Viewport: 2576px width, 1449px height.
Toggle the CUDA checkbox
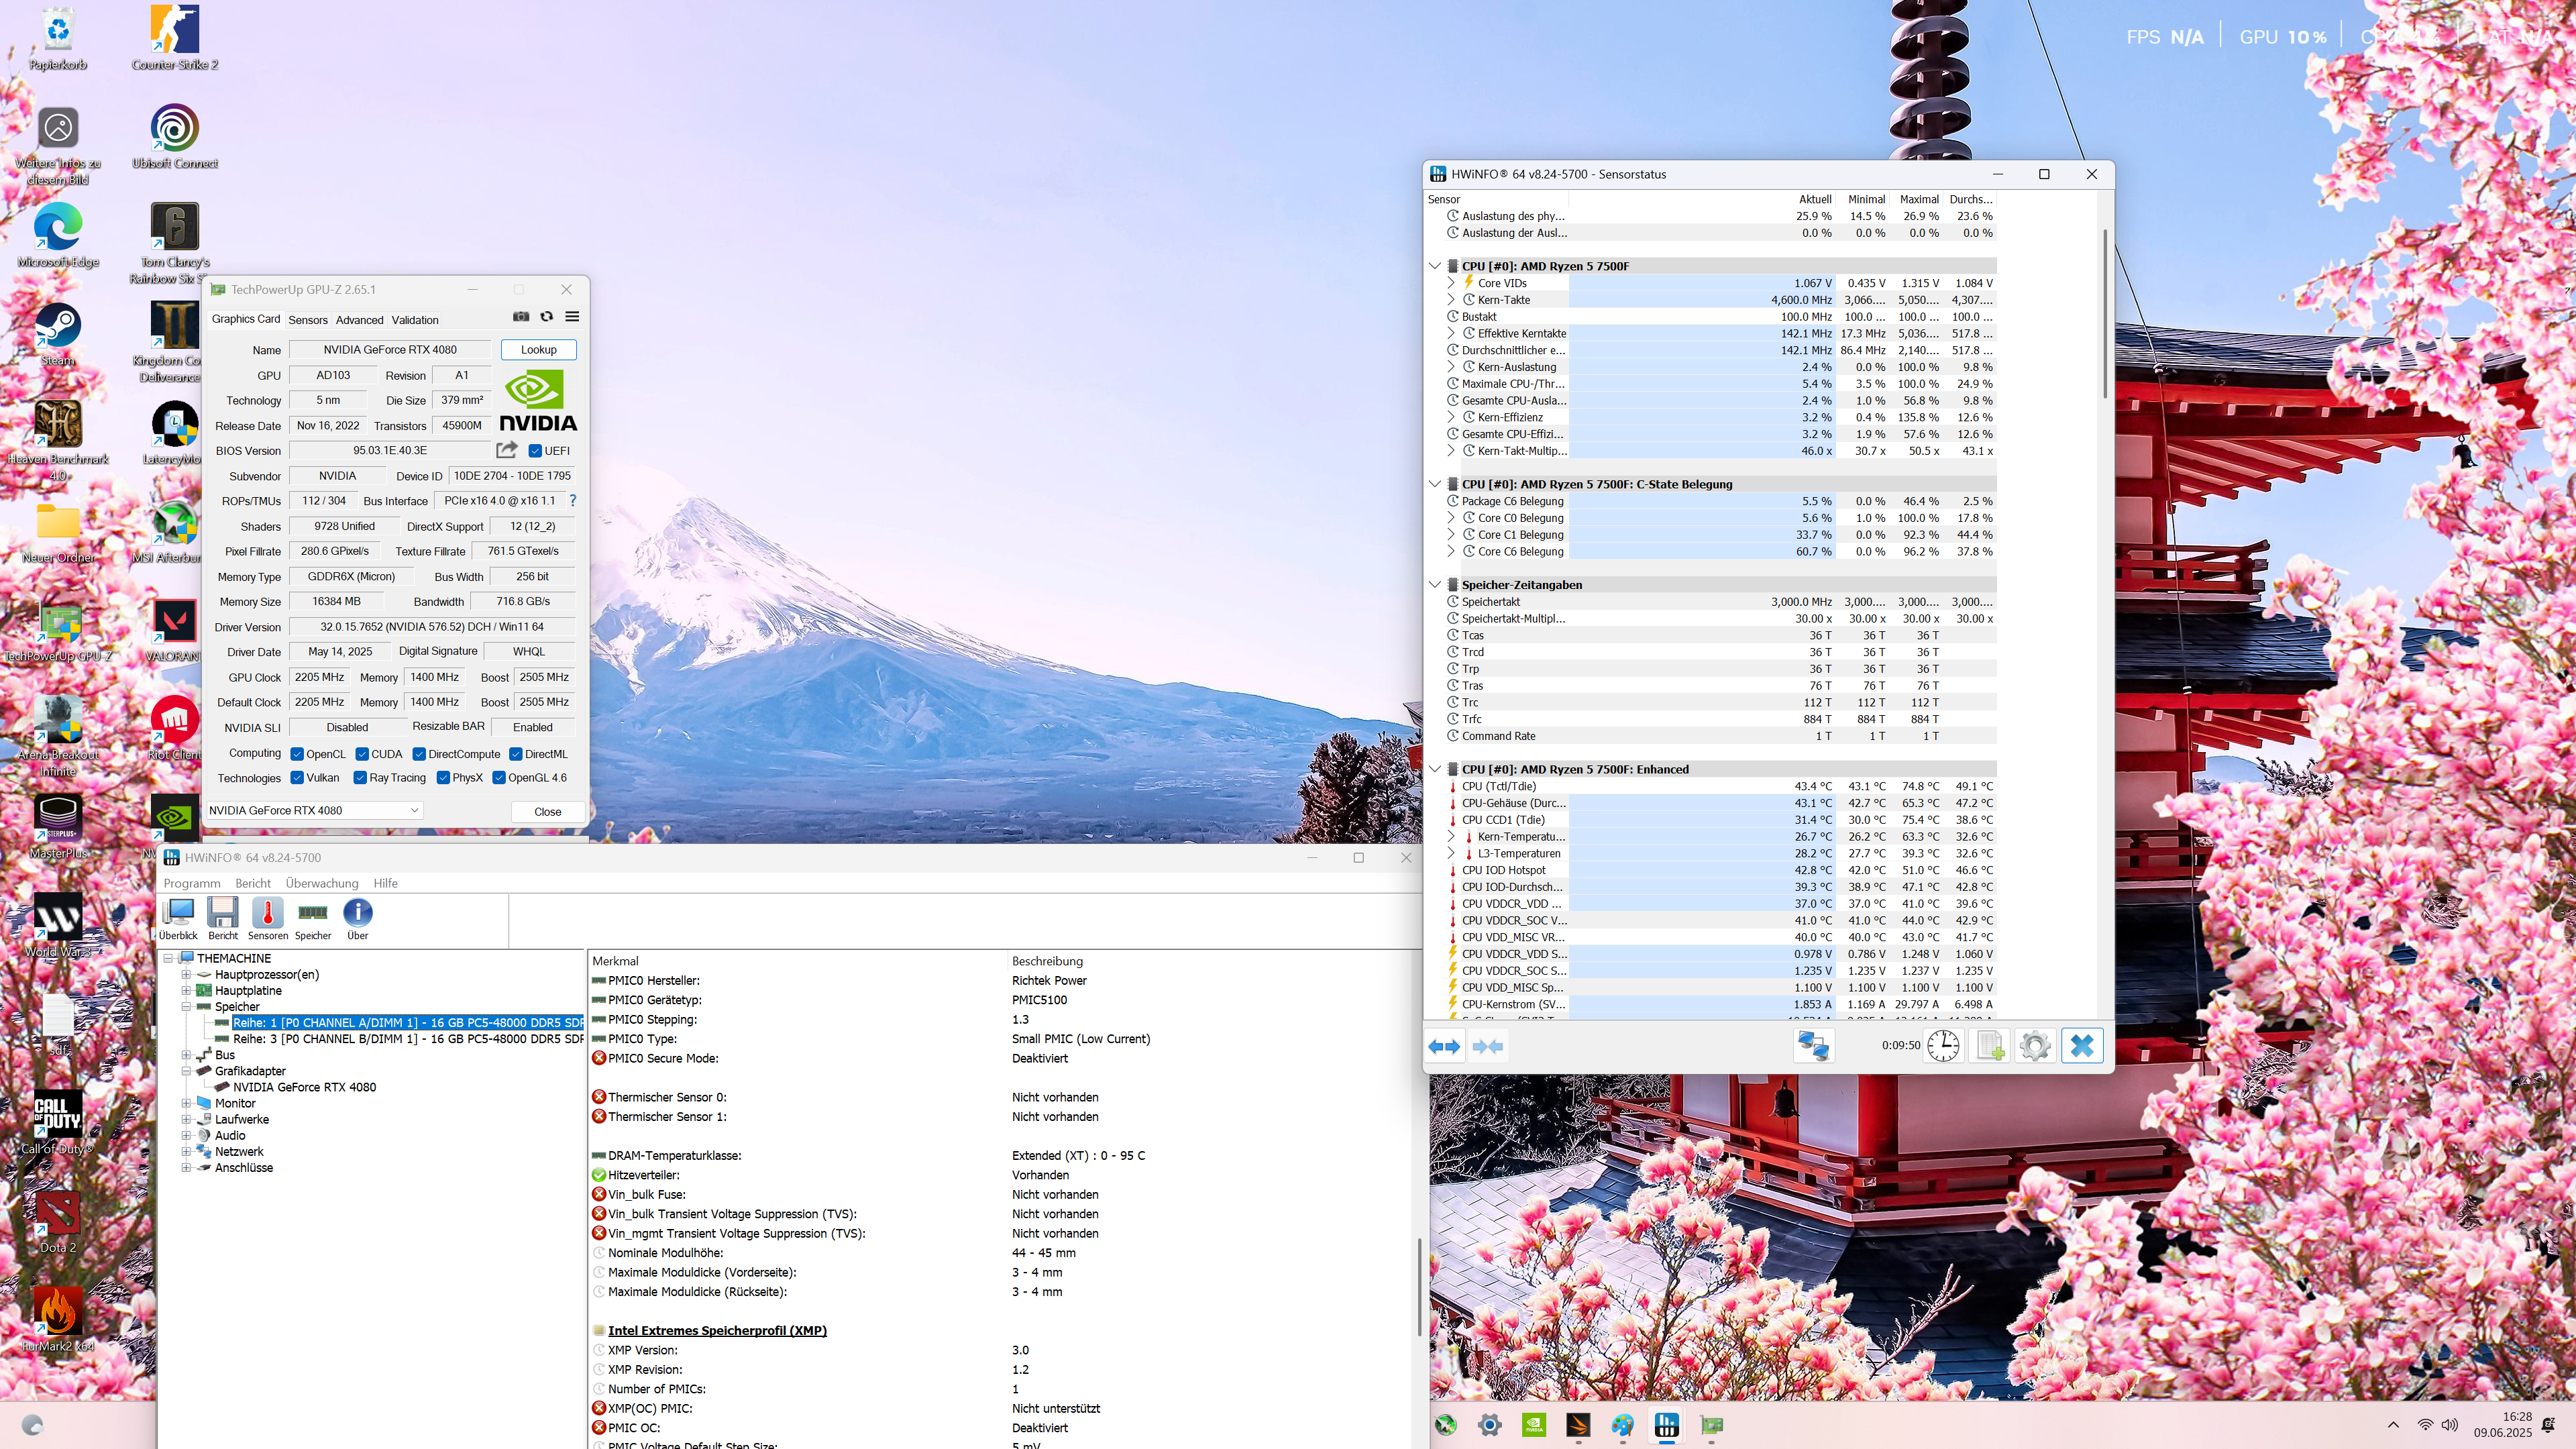point(362,754)
